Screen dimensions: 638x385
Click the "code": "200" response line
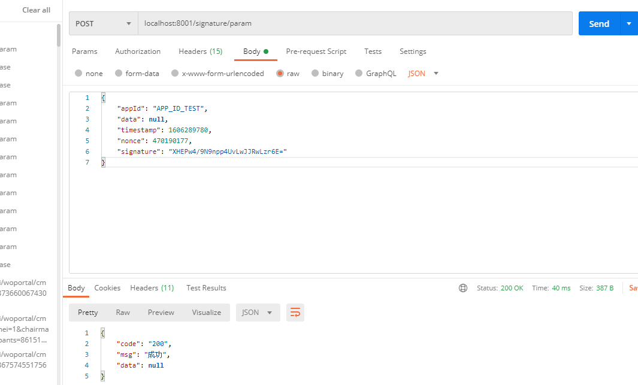pos(144,344)
